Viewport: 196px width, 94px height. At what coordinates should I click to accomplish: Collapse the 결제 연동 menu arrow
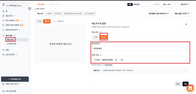[15, 36]
